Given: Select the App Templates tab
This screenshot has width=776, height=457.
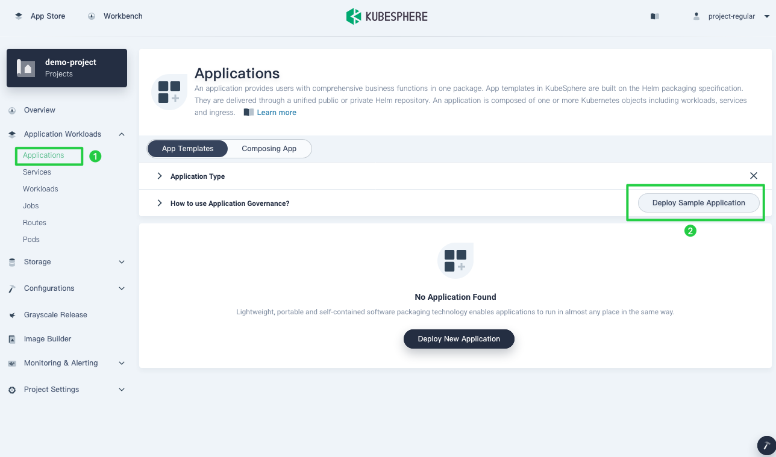Looking at the screenshot, I should [x=187, y=148].
